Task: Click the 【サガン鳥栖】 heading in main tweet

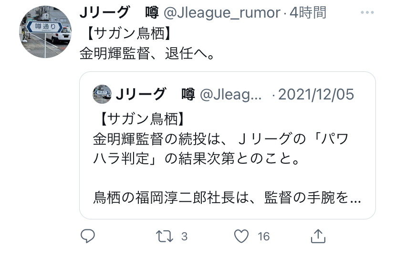Action: click(x=128, y=33)
